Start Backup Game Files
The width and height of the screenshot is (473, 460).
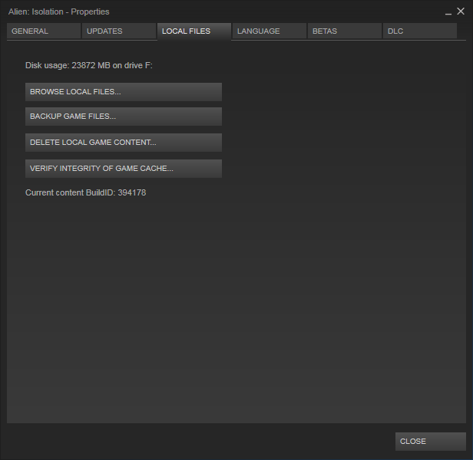tap(124, 117)
